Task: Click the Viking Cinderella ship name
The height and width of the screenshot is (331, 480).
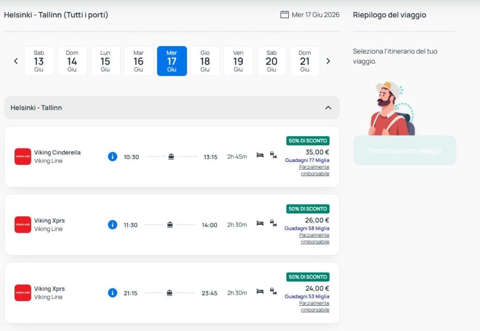Action: [57, 152]
